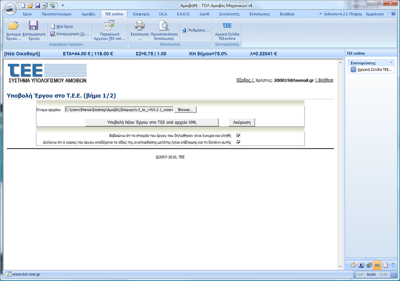Screen dimensions: 400x281
Task: Select the TEE icon in bottom navigation pane
Action: (x=377, y=265)
